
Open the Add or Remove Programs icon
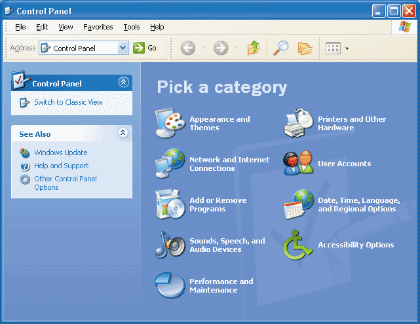170,204
